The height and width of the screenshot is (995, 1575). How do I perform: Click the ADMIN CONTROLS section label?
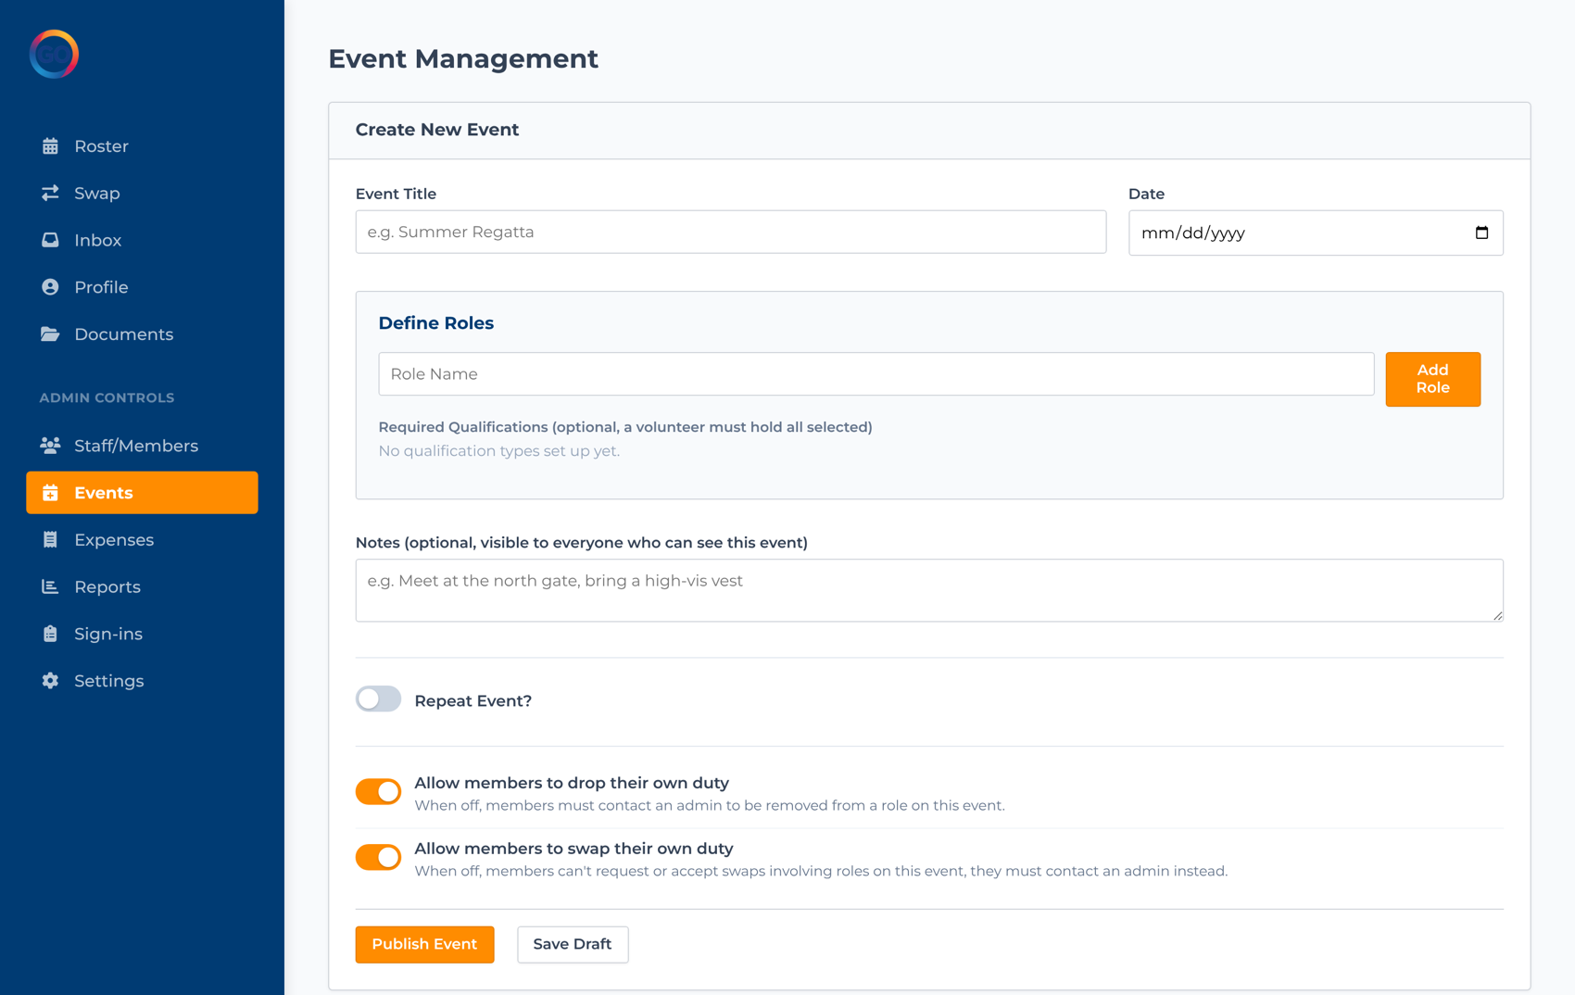click(x=107, y=397)
